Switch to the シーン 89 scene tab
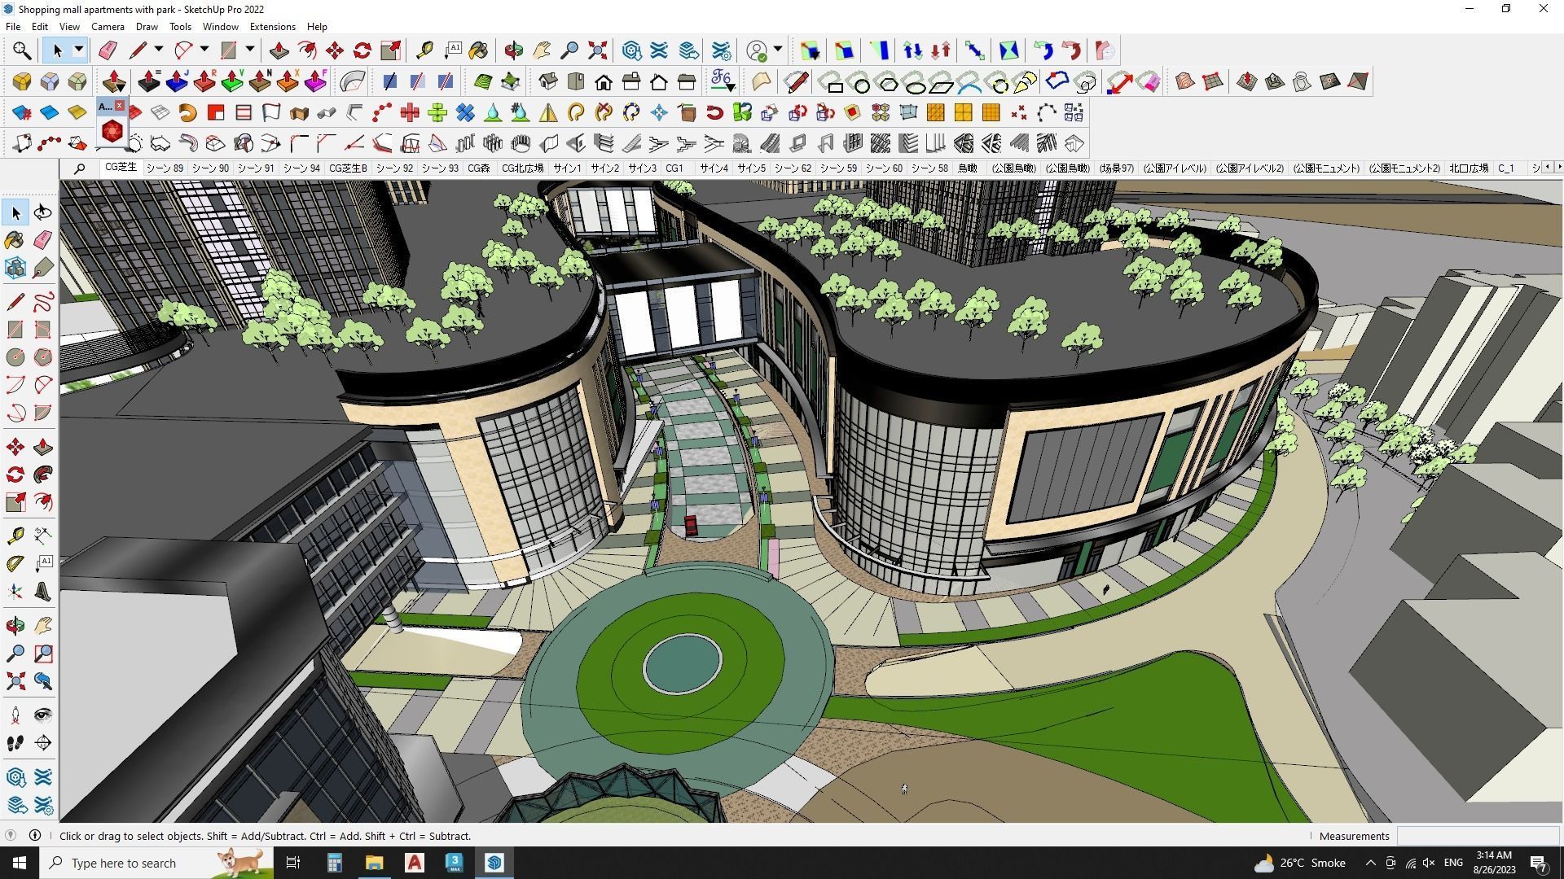The height and width of the screenshot is (879, 1564). (x=165, y=168)
